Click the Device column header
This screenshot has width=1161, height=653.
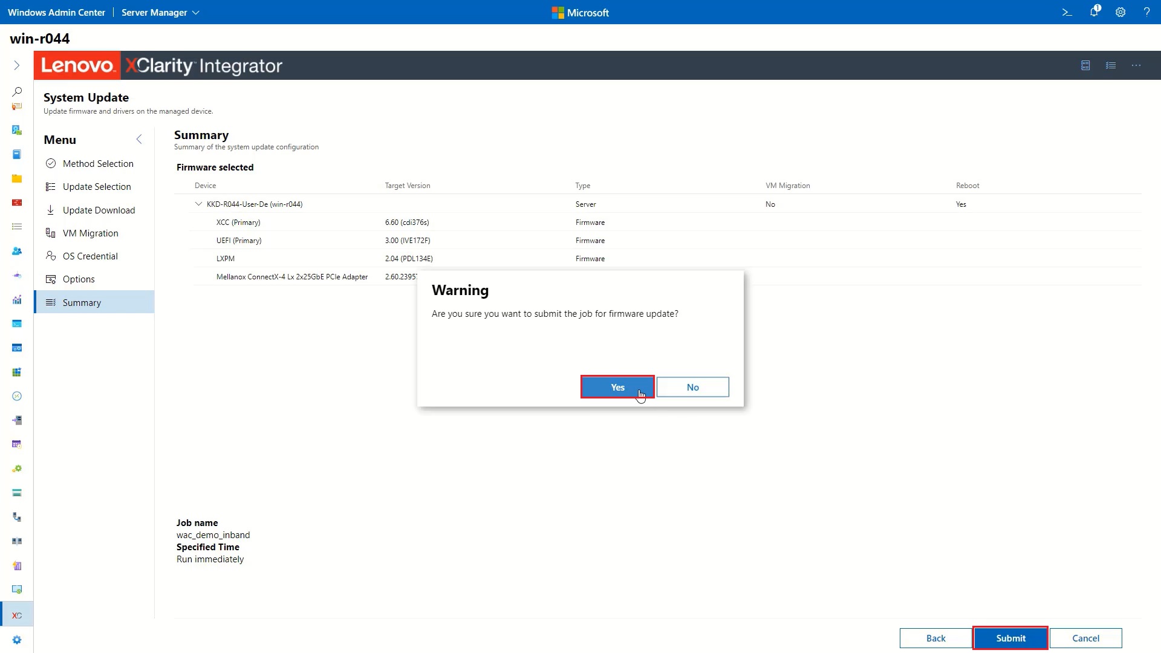pos(205,186)
